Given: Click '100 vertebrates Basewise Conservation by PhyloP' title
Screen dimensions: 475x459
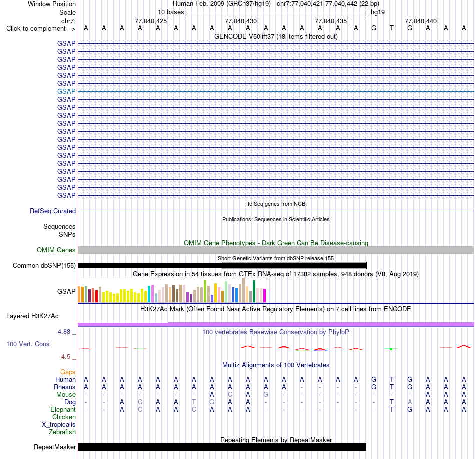Looking at the screenshot, I should tap(276, 332).
